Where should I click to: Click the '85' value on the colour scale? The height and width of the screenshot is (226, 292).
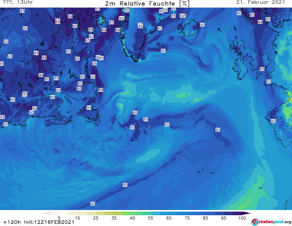click(206, 218)
